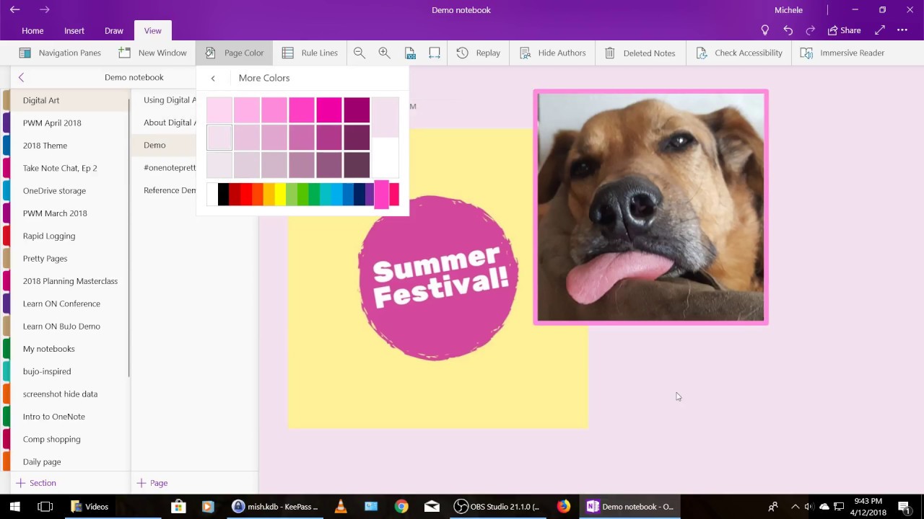Toggle Hide Authors

[552, 53]
